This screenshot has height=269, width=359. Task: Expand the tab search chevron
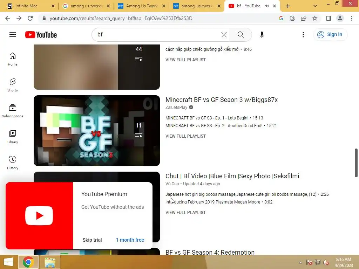pos(315,6)
